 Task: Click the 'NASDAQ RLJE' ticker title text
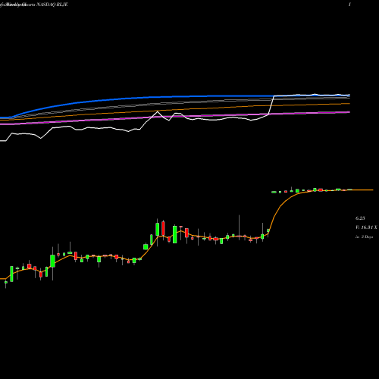click(52, 5)
